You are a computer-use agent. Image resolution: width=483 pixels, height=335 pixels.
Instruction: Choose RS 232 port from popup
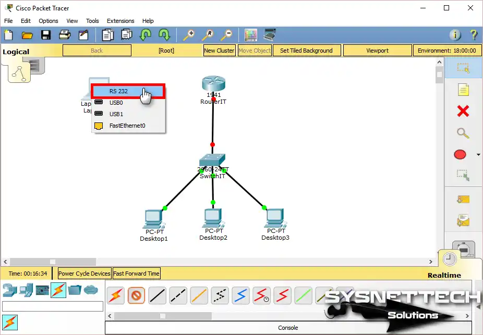click(128, 91)
